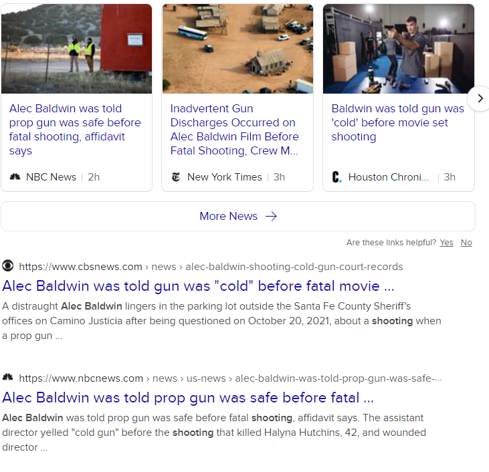
Task: Click the truncated Houston Chroni... source label
Action: 388,176
